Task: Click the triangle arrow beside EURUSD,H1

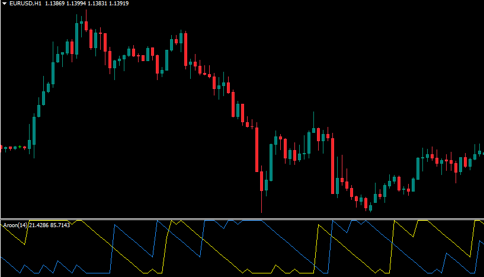Action: [x=4, y=4]
